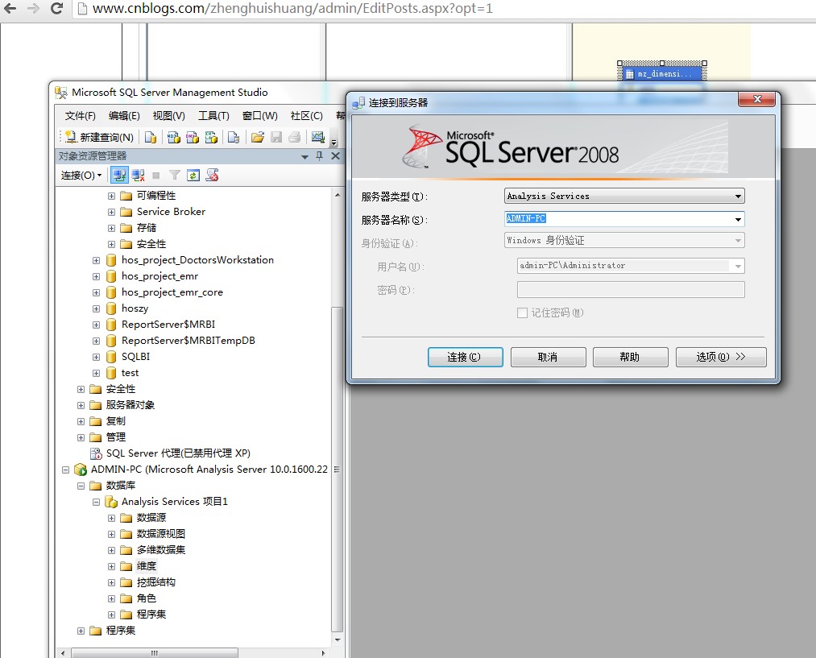Click the 密码 password field
The height and width of the screenshot is (658, 816).
click(631, 290)
